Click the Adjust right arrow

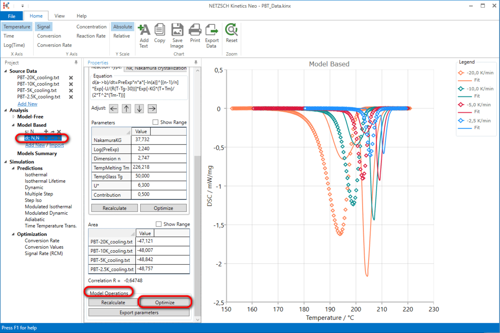coord(152,109)
